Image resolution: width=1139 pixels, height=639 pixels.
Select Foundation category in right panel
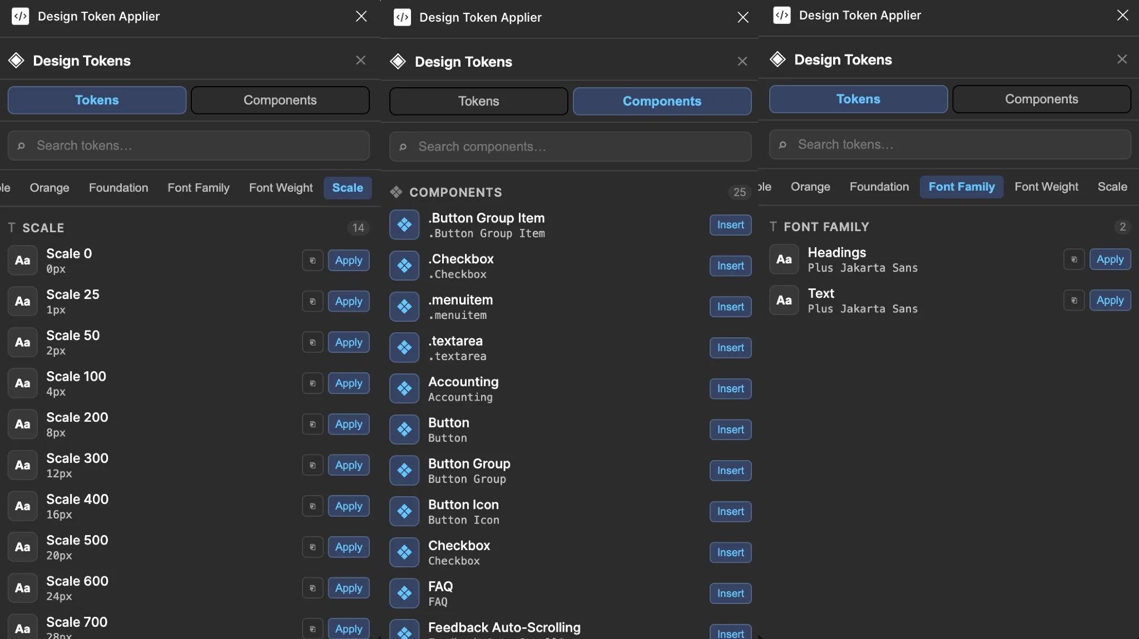tap(879, 187)
